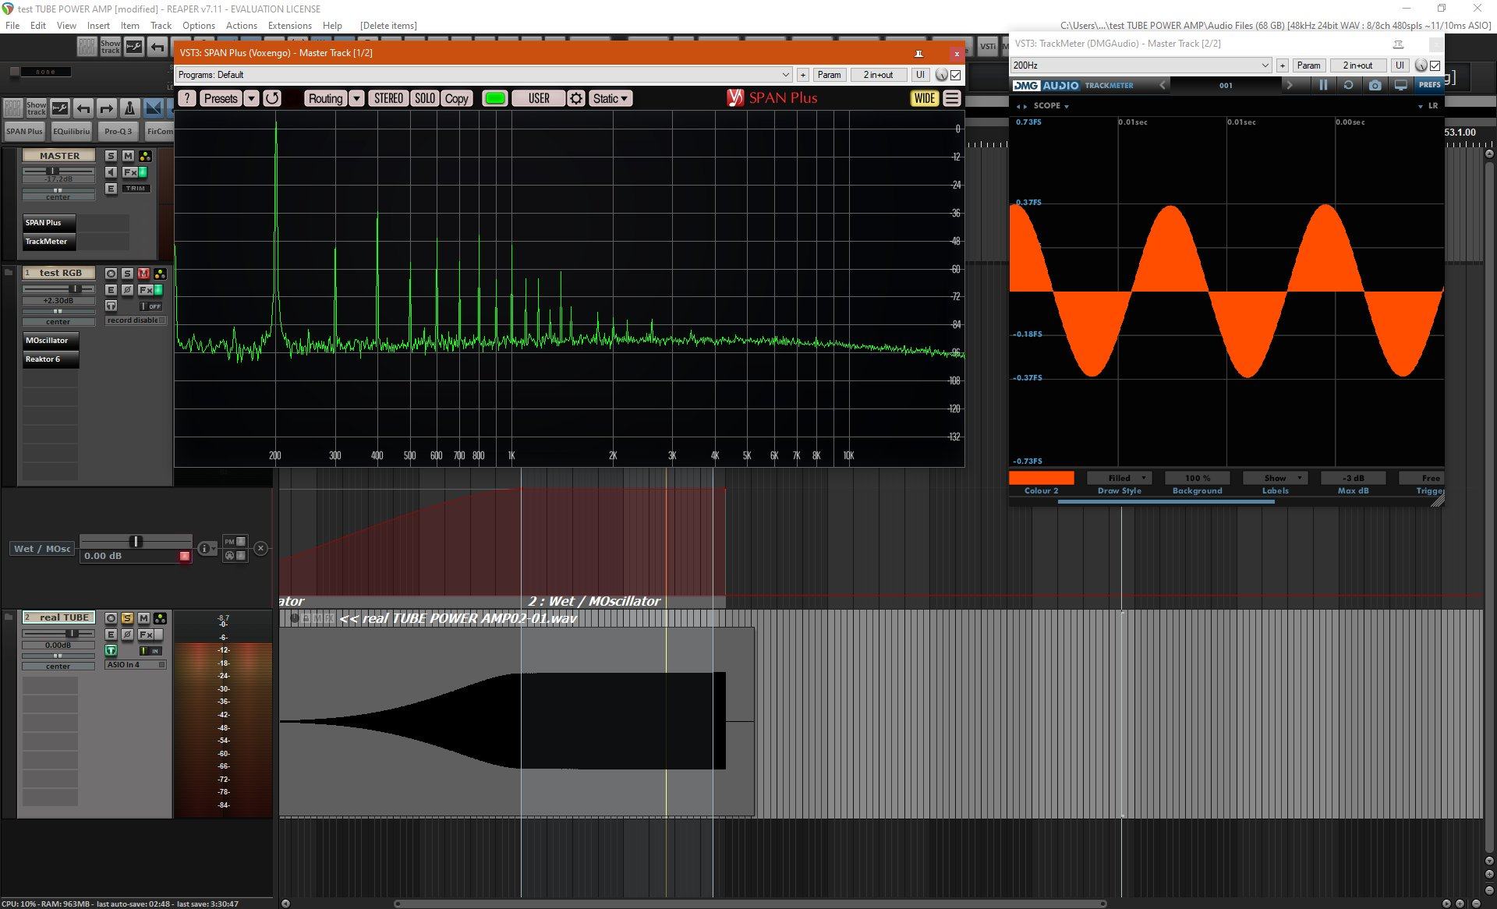Click the SPAN Plus reset arrow icon
This screenshot has width=1497, height=909.
[x=271, y=98]
